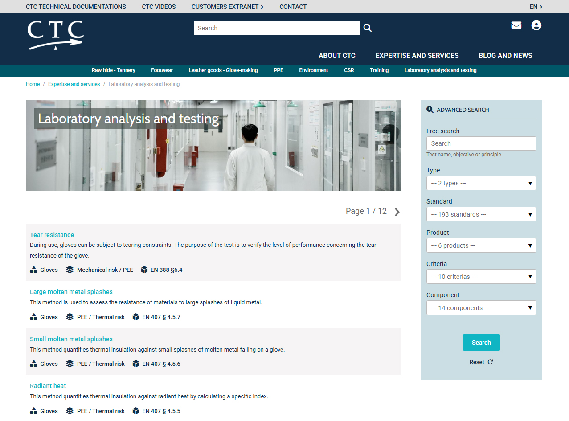The height and width of the screenshot is (421, 569).
Task: Click Gloves icon in Tear resistance row
Action: (x=33, y=270)
